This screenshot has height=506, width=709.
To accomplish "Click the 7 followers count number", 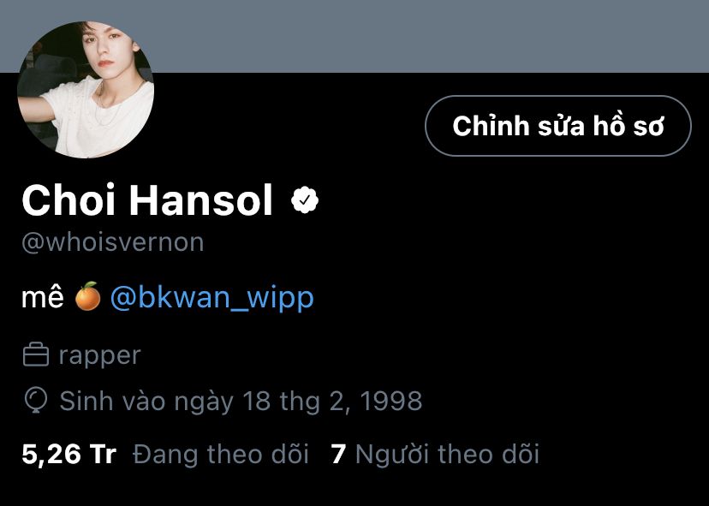I will point(338,455).
